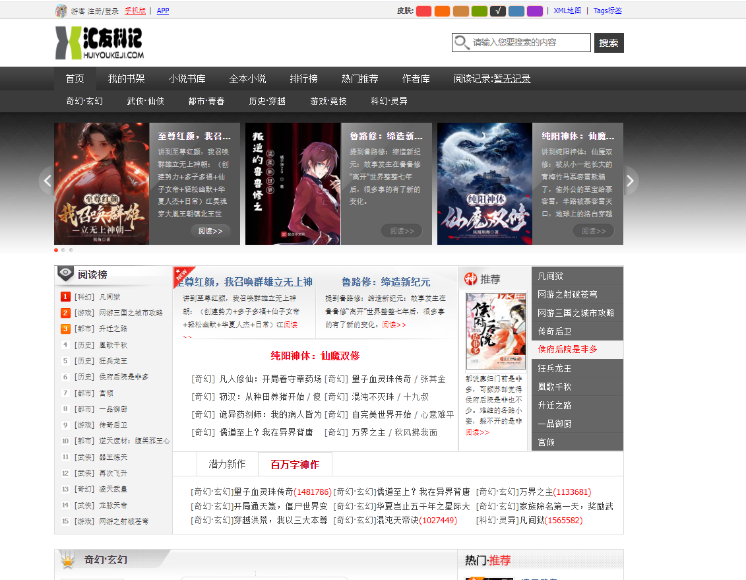
Task: Expand 狂兵龙王 in the recommendation list
Action: click(577, 368)
